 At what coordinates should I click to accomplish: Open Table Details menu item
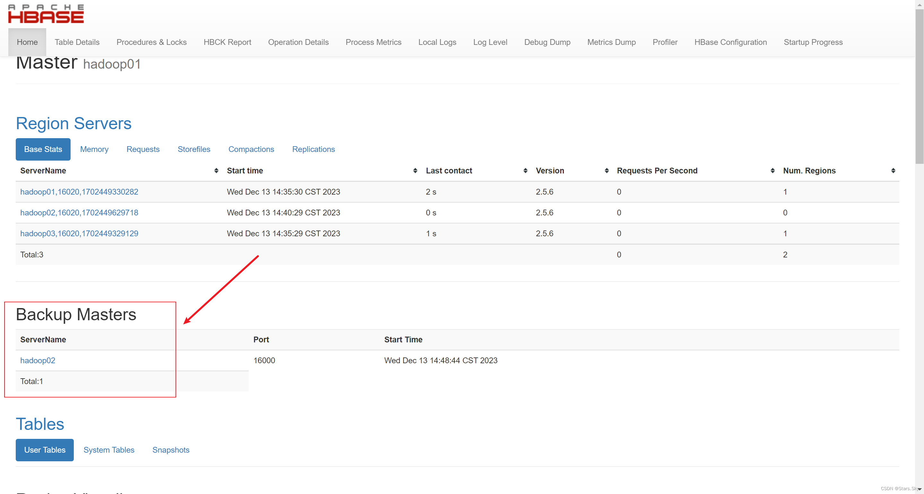pos(77,42)
